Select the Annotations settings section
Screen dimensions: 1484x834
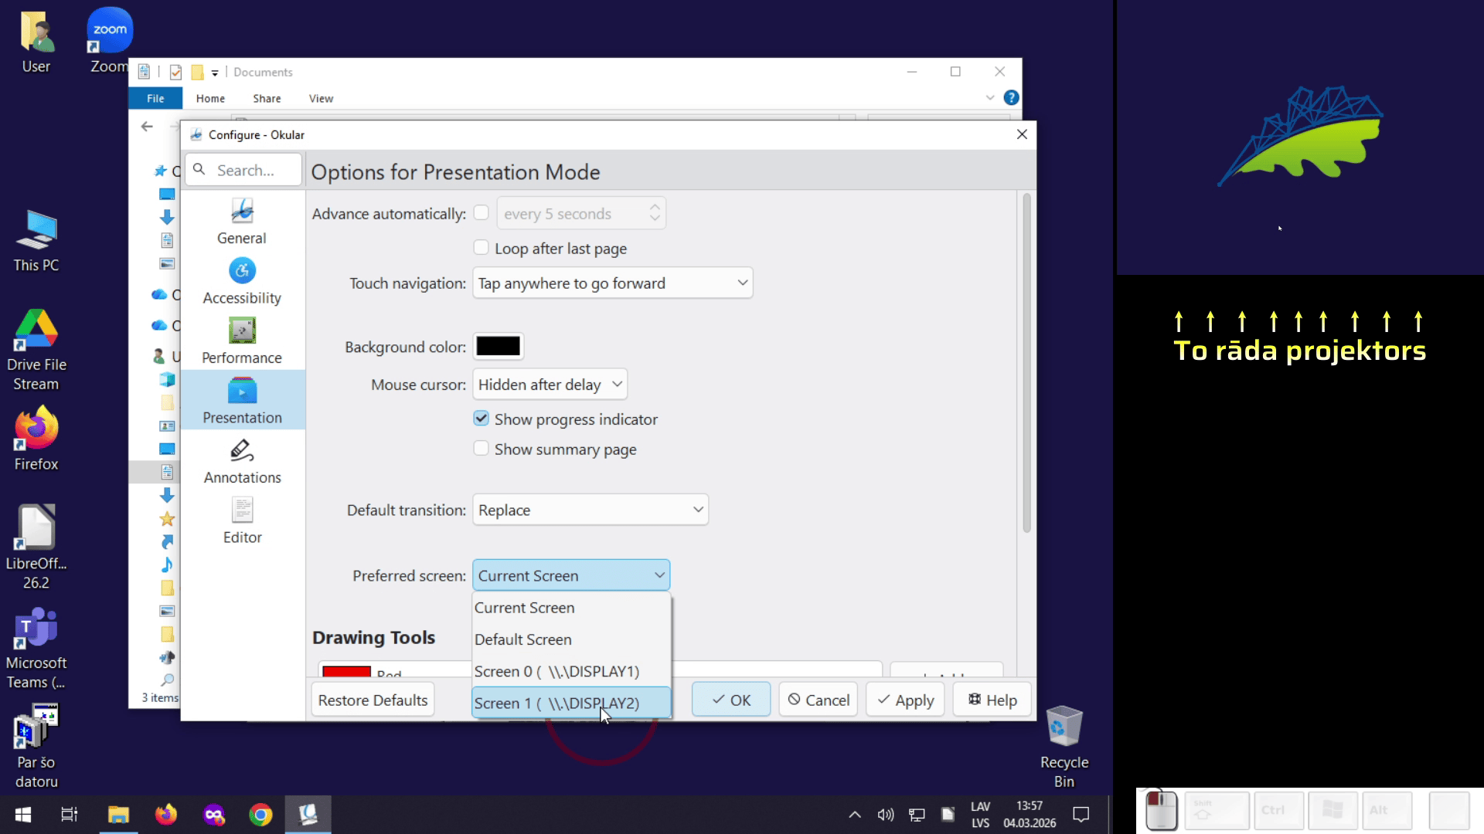(242, 461)
